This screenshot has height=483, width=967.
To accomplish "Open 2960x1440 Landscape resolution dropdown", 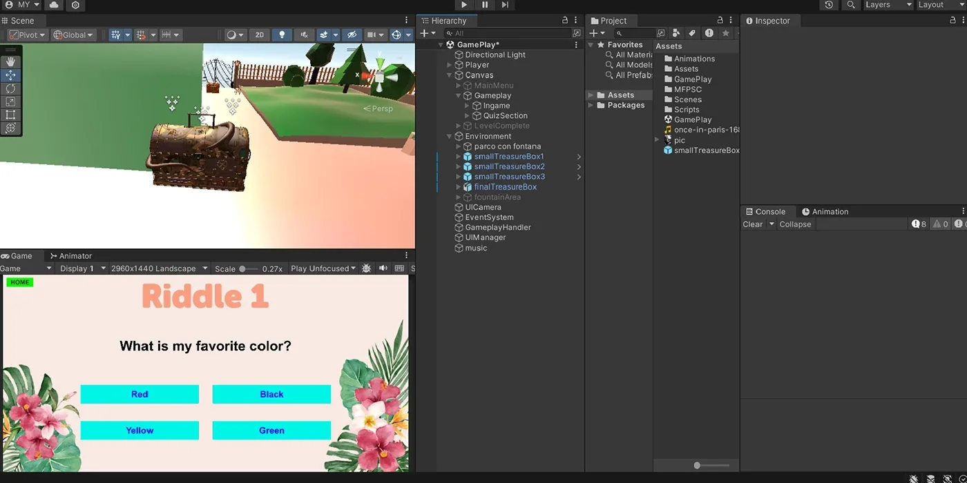I will [159, 268].
